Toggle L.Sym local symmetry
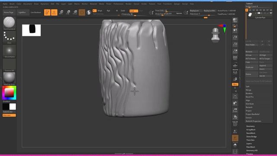 (x=235, y=72)
